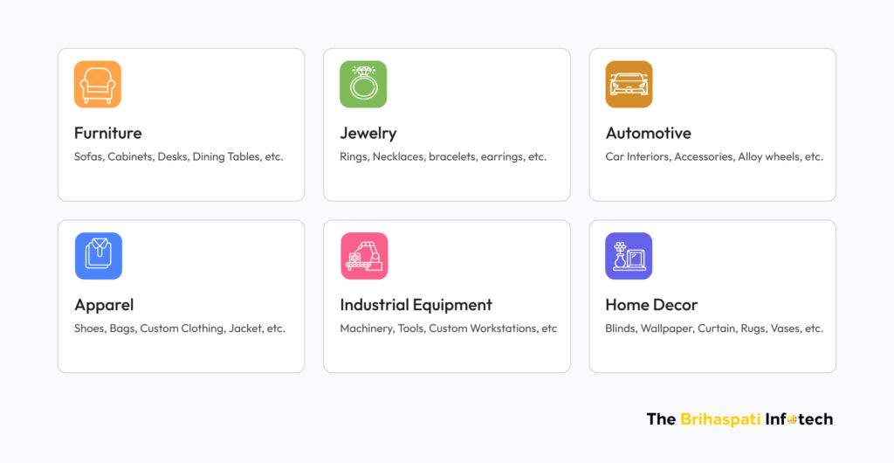Click the Sofas, Cabinets, Desks description text
This screenshot has width=894, height=463.
[x=178, y=156]
